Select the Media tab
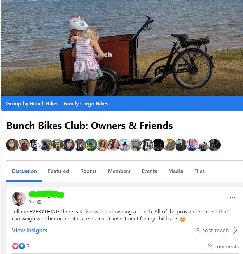The width and height of the screenshot is (243, 254). 176,171
